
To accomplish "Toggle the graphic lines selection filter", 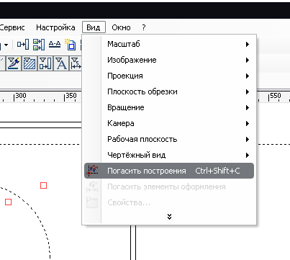I will point(14,63).
